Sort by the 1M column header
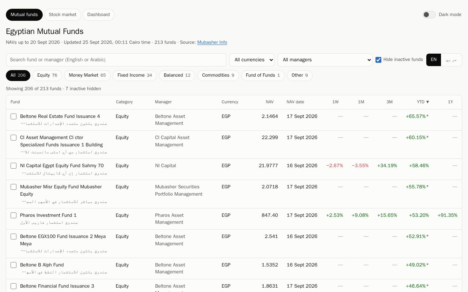Screen dimensions: 468x292 click(361, 102)
